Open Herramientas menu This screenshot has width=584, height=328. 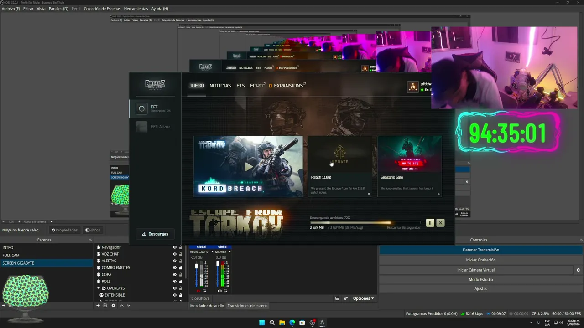(x=136, y=9)
